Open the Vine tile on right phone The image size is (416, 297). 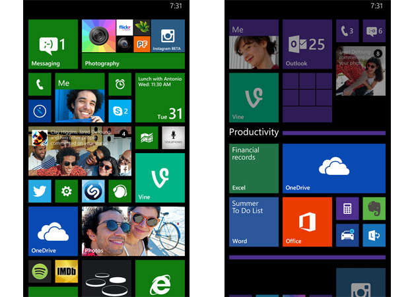pos(254,98)
